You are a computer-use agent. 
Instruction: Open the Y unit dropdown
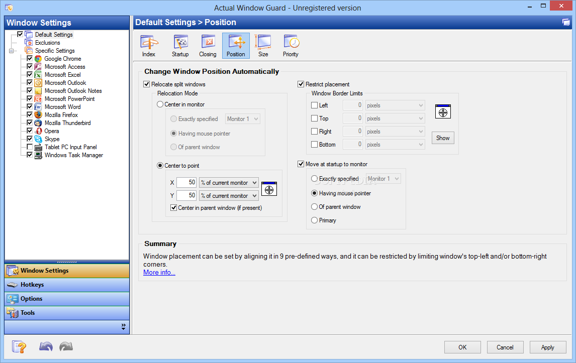[229, 196]
